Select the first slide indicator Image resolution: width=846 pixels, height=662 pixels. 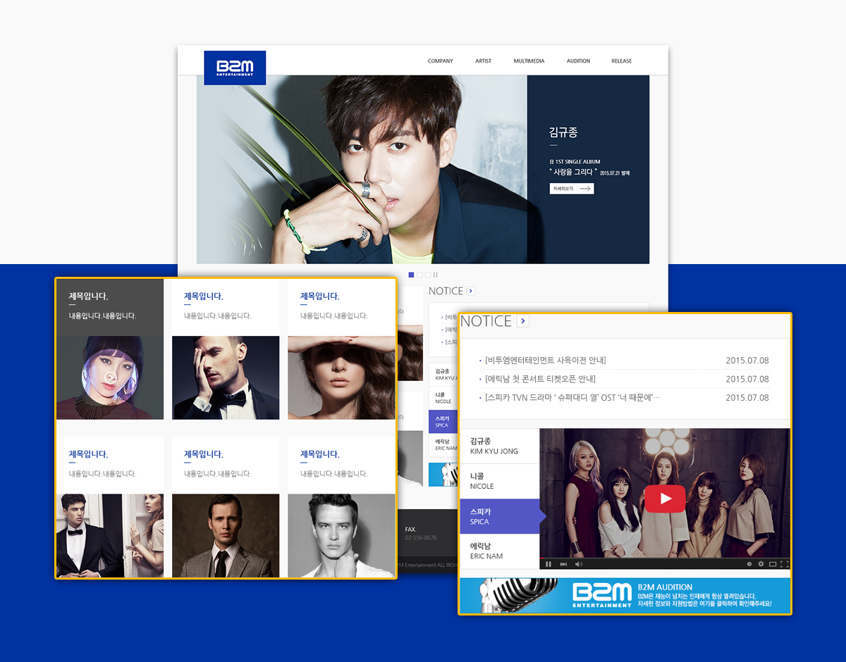(411, 275)
